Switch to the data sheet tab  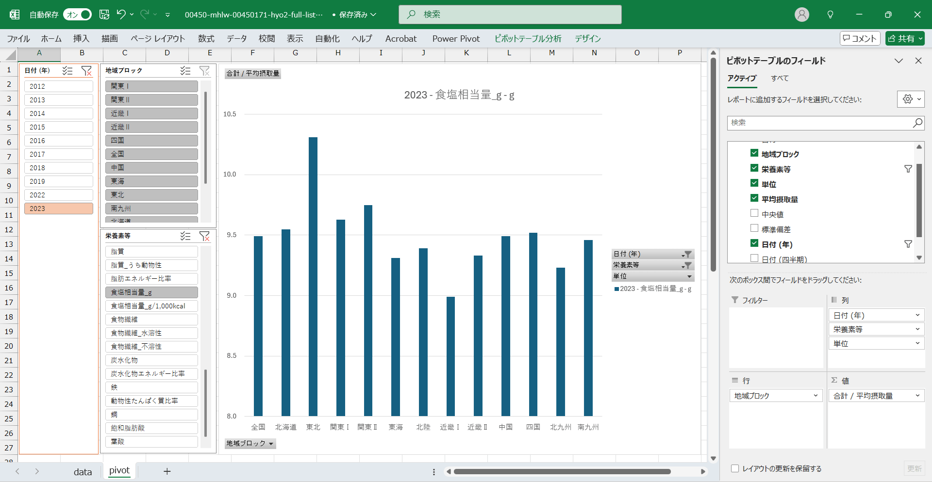tap(83, 472)
